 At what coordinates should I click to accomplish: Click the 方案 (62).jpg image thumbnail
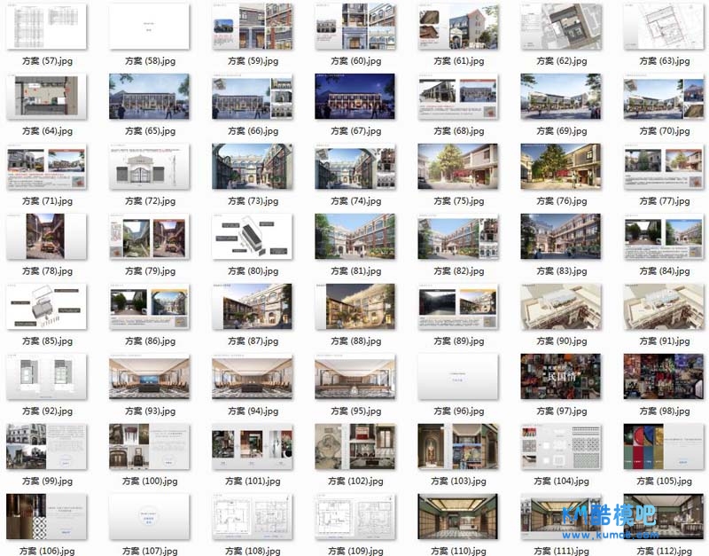click(560, 27)
